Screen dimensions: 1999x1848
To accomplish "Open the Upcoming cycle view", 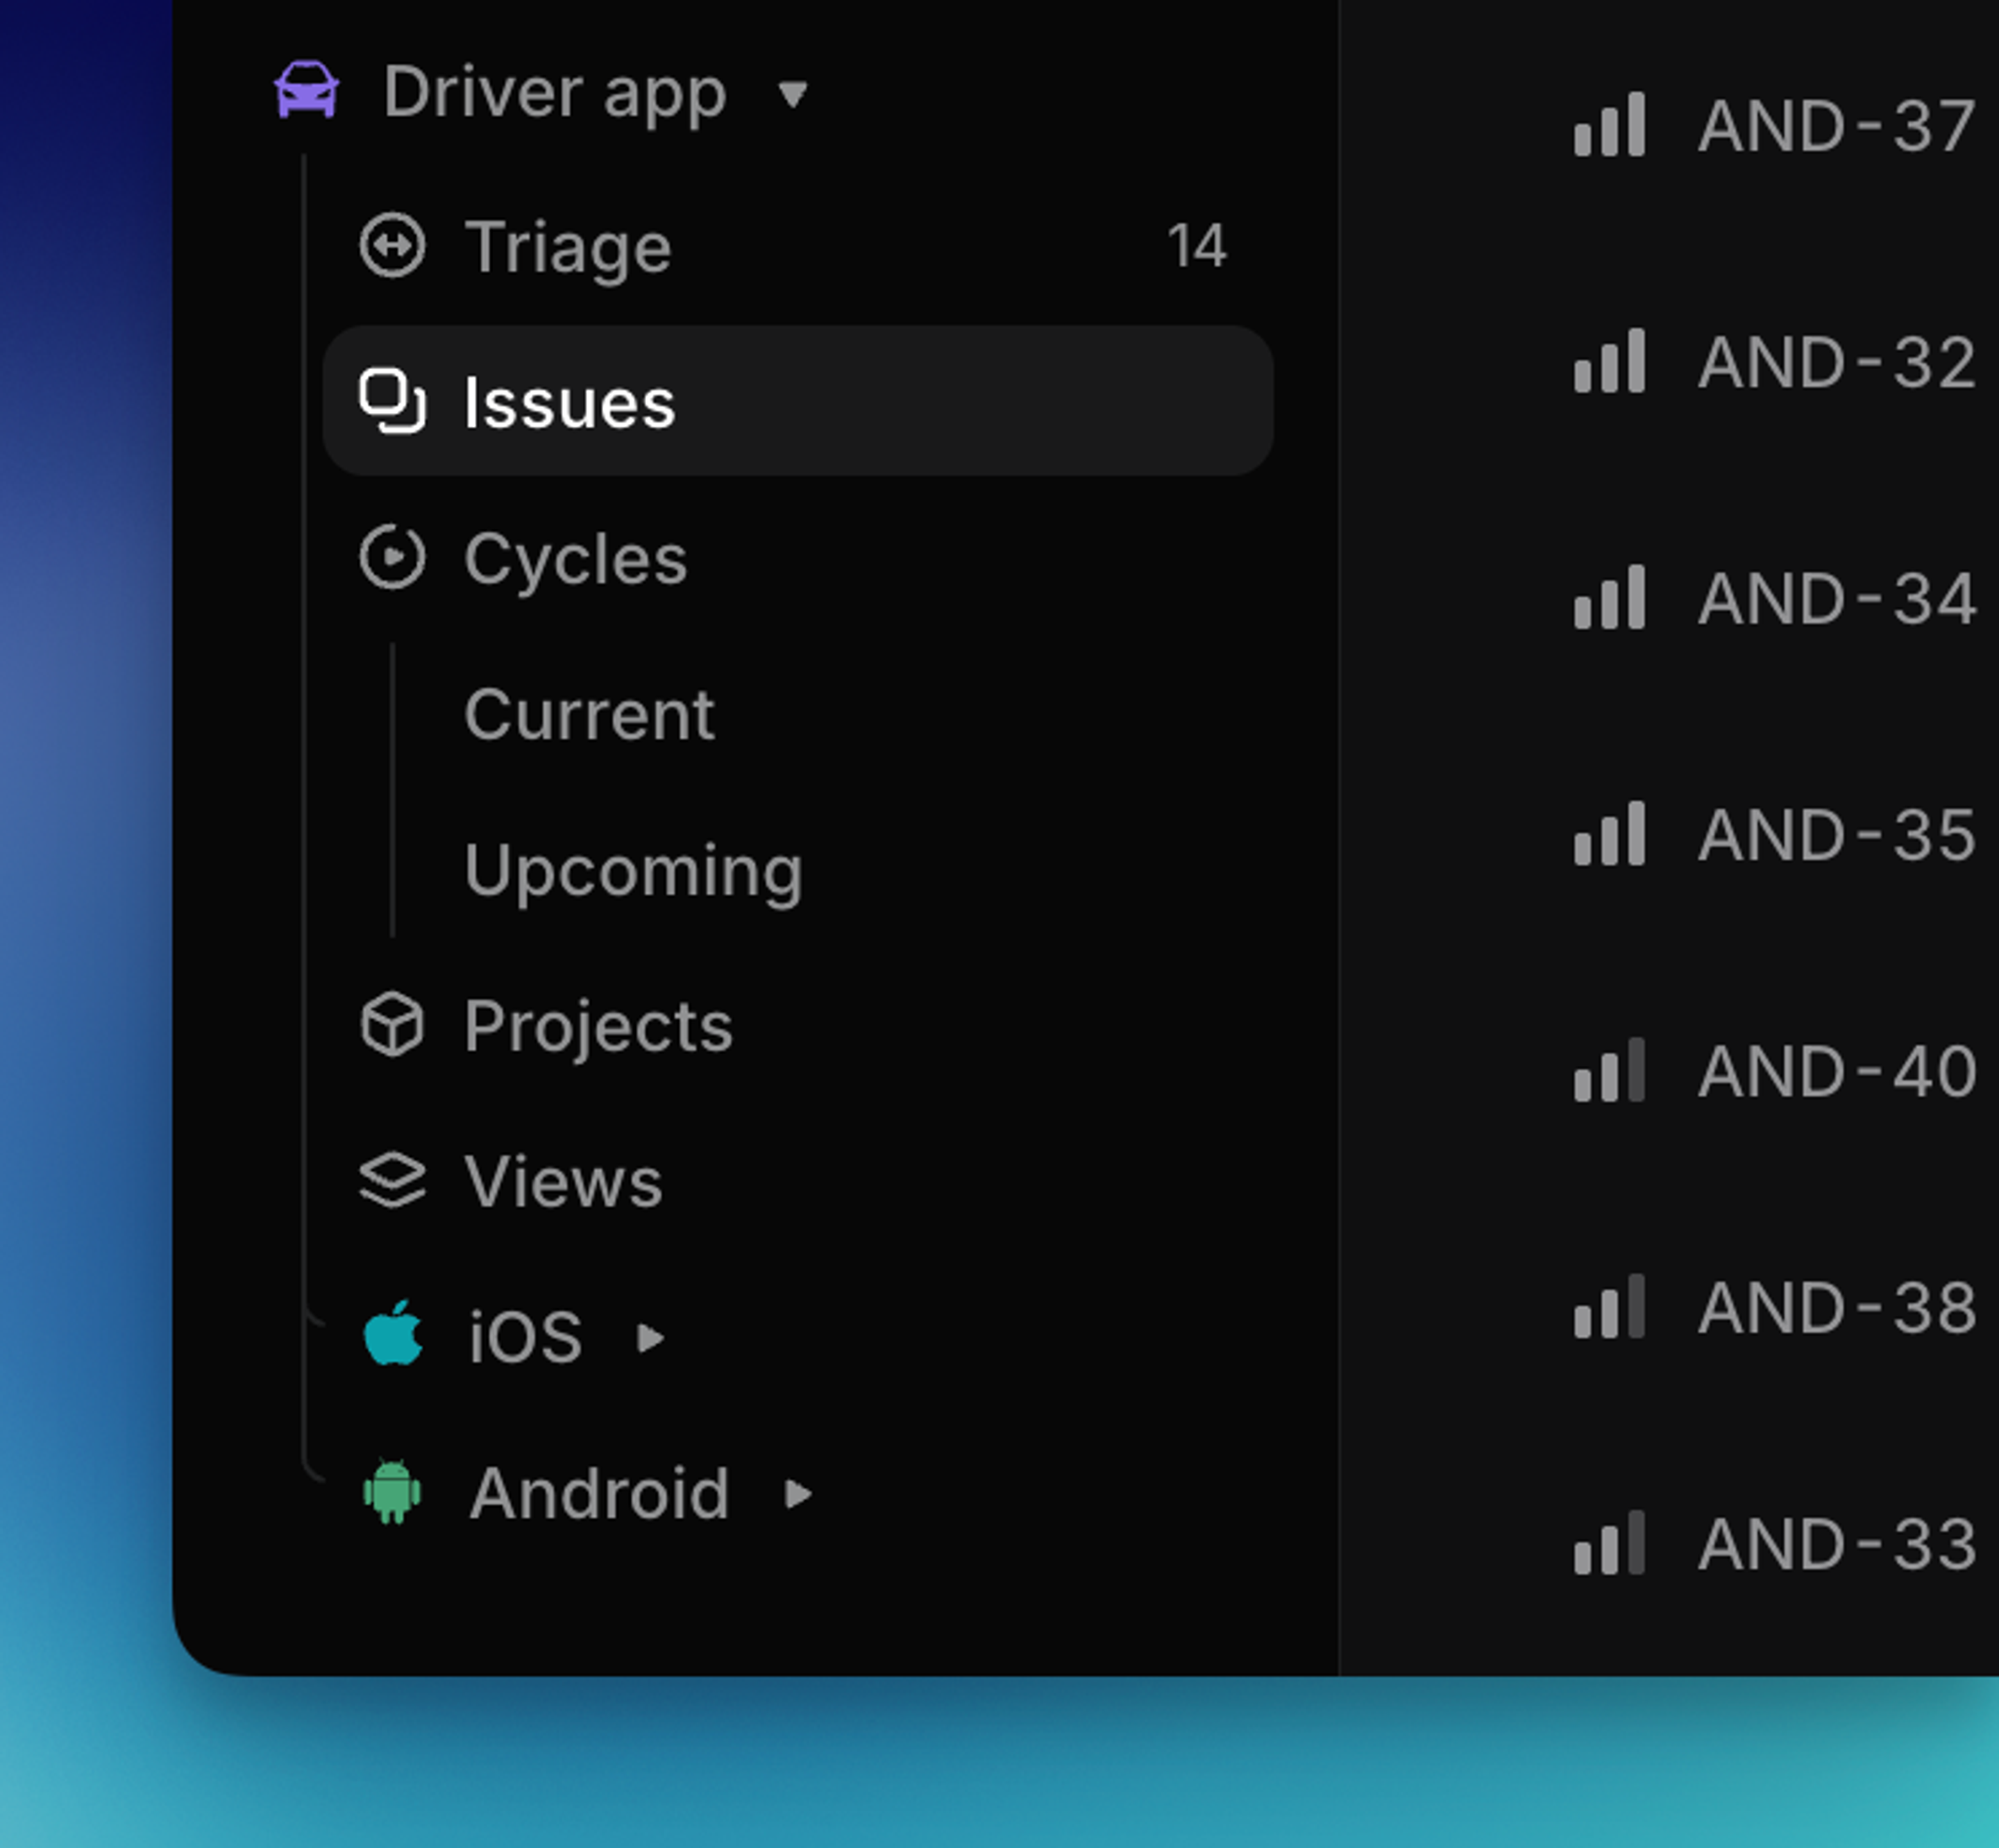I will pos(634,871).
